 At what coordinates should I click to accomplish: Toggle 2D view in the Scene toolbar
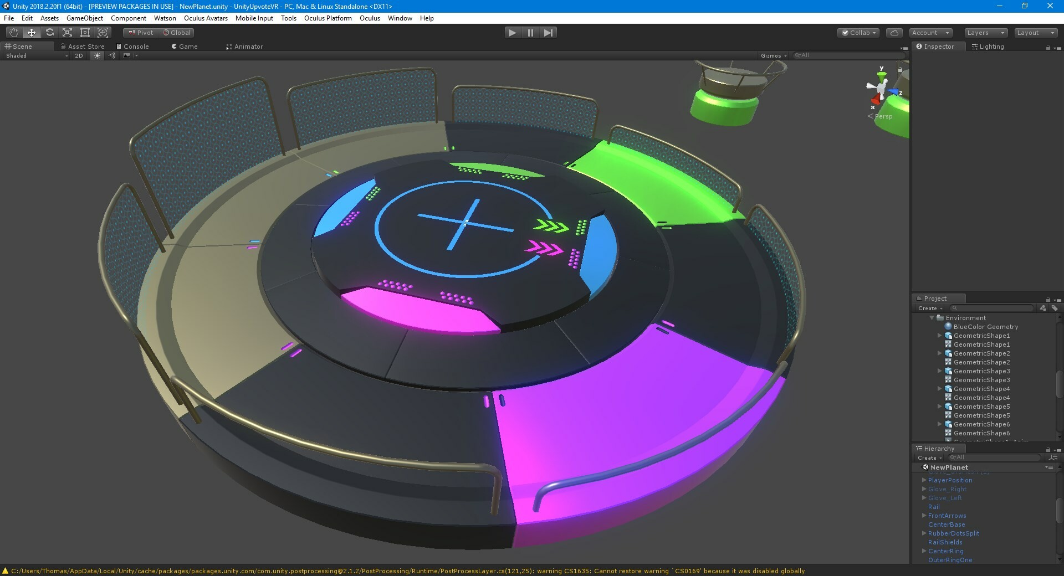click(x=79, y=55)
